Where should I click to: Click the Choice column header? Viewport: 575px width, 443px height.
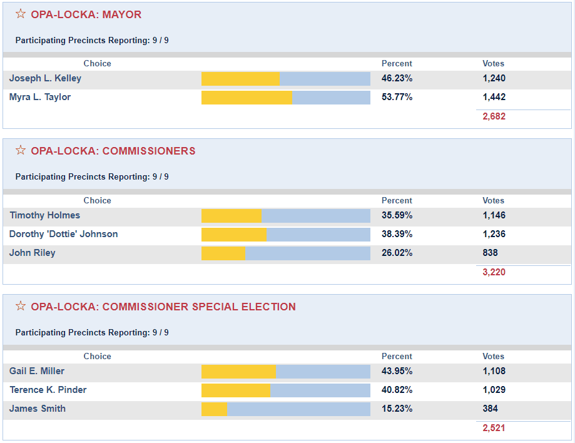pyautogui.click(x=97, y=63)
